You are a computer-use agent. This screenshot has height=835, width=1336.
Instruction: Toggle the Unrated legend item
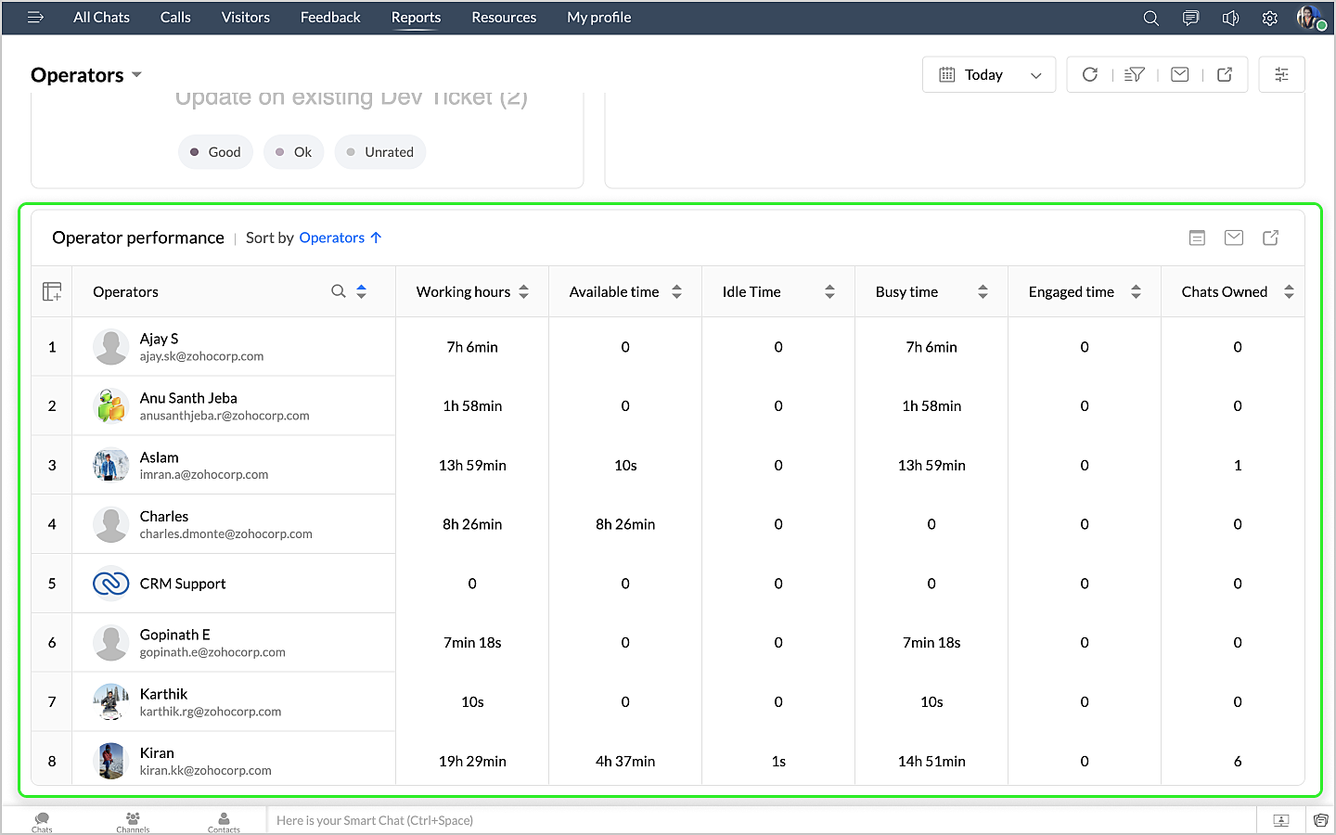tap(379, 152)
